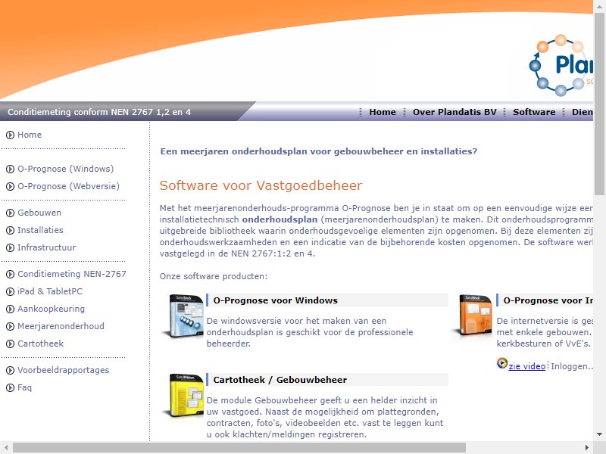606x454 pixels.
Task: Click the horizontal scrollbar left arrow
Action: 6,448
